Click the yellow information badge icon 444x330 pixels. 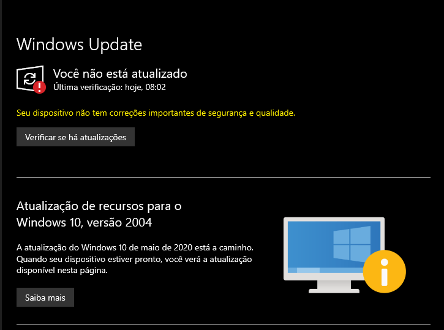[x=384, y=271]
